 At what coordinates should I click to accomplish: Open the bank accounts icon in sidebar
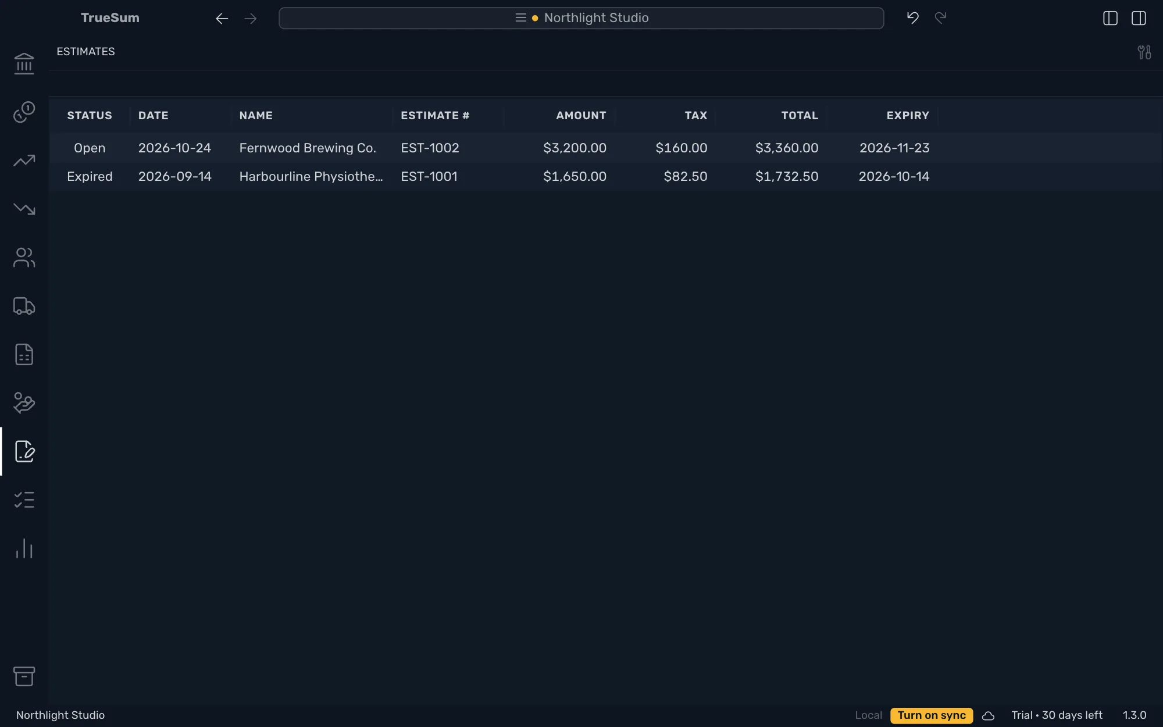(24, 63)
